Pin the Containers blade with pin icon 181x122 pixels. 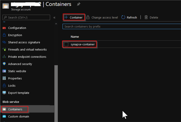coord(79,4)
